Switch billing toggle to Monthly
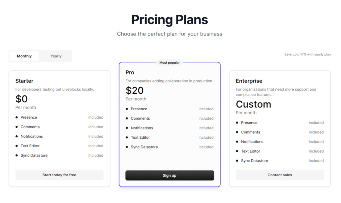This screenshot has width=341, height=203. (24, 56)
